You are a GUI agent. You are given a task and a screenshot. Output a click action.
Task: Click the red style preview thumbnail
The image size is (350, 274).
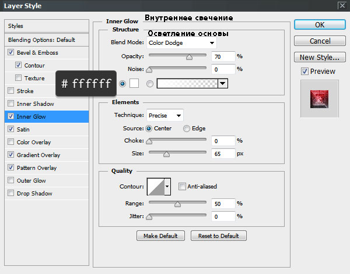pos(319,99)
